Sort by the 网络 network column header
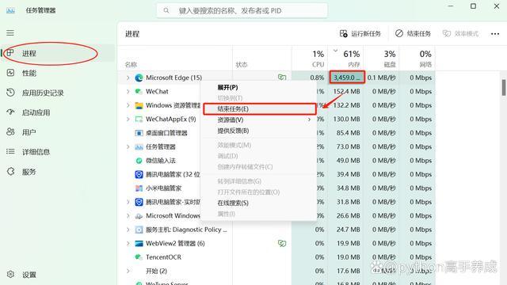This screenshot has width=507, height=285. (x=417, y=58)
